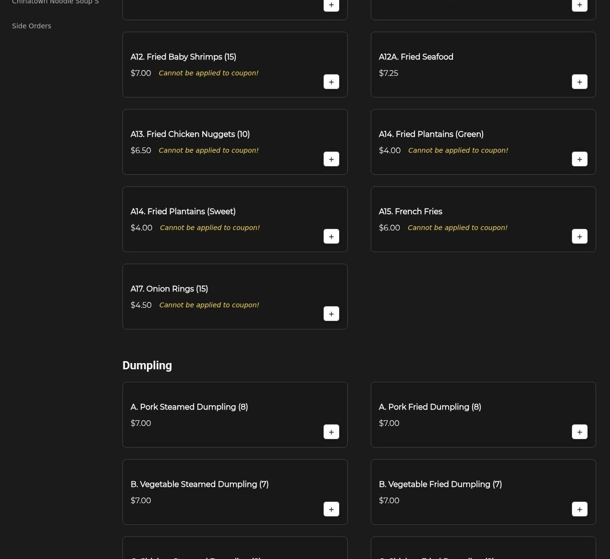Add A12A. Fried Seafood to cart

(580, 82)
